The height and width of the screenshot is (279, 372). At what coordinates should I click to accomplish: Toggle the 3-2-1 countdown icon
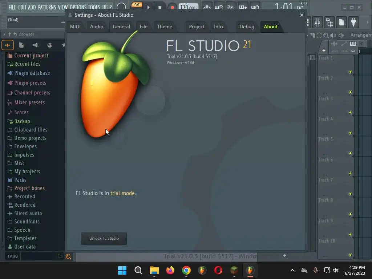tap(231, 7)
